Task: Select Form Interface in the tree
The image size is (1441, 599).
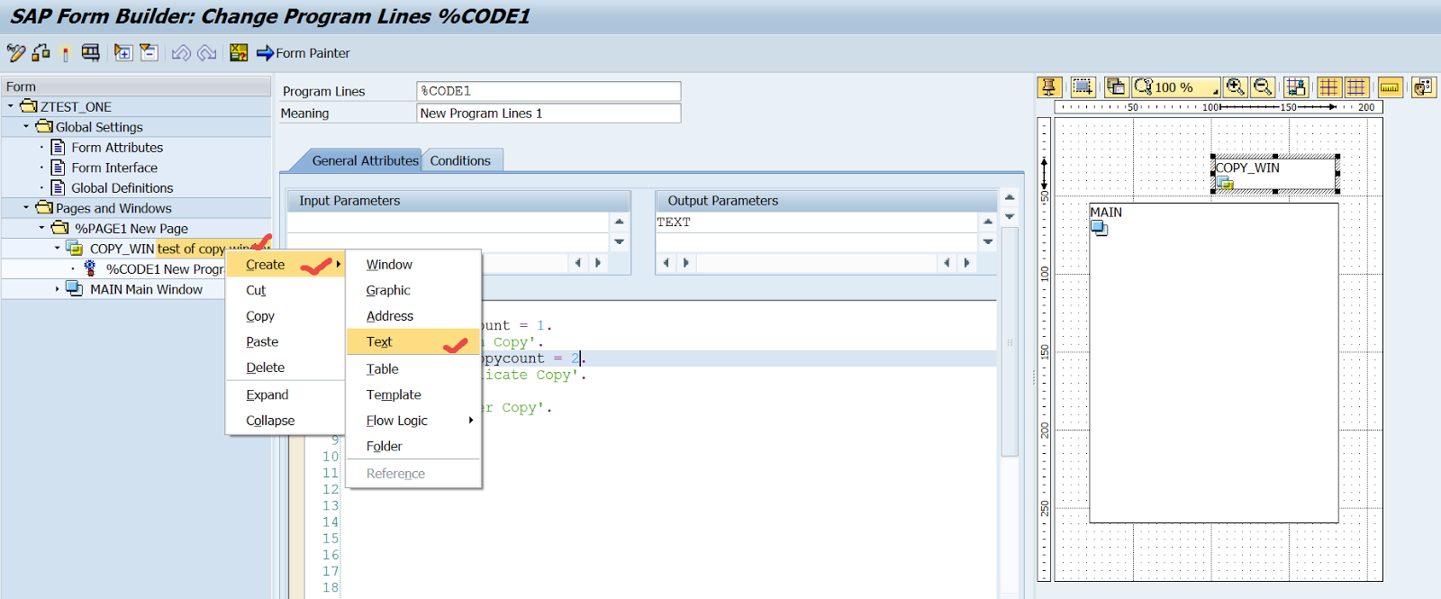Action: tap(114, 168)
